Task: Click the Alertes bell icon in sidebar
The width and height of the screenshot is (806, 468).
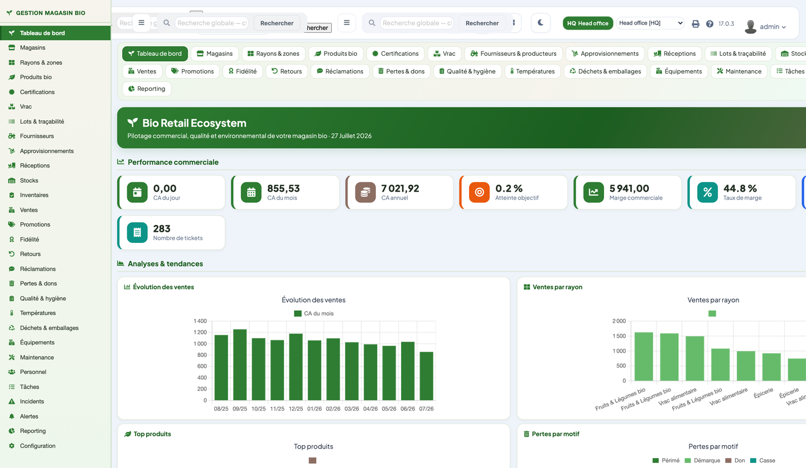Action: pos(11,416)
